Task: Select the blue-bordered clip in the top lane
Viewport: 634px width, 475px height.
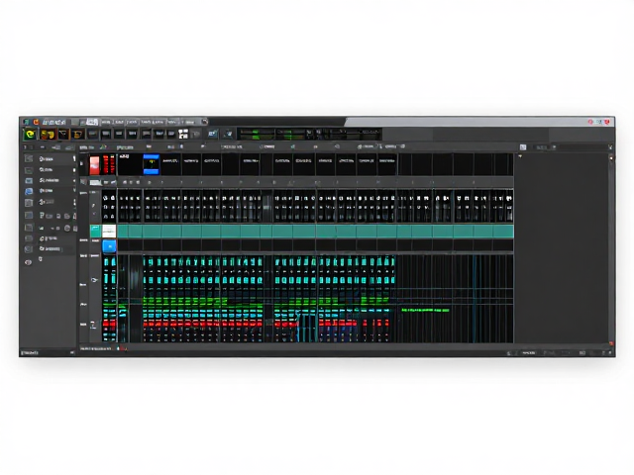Action: pyautogui.click(x=151, y=164)
